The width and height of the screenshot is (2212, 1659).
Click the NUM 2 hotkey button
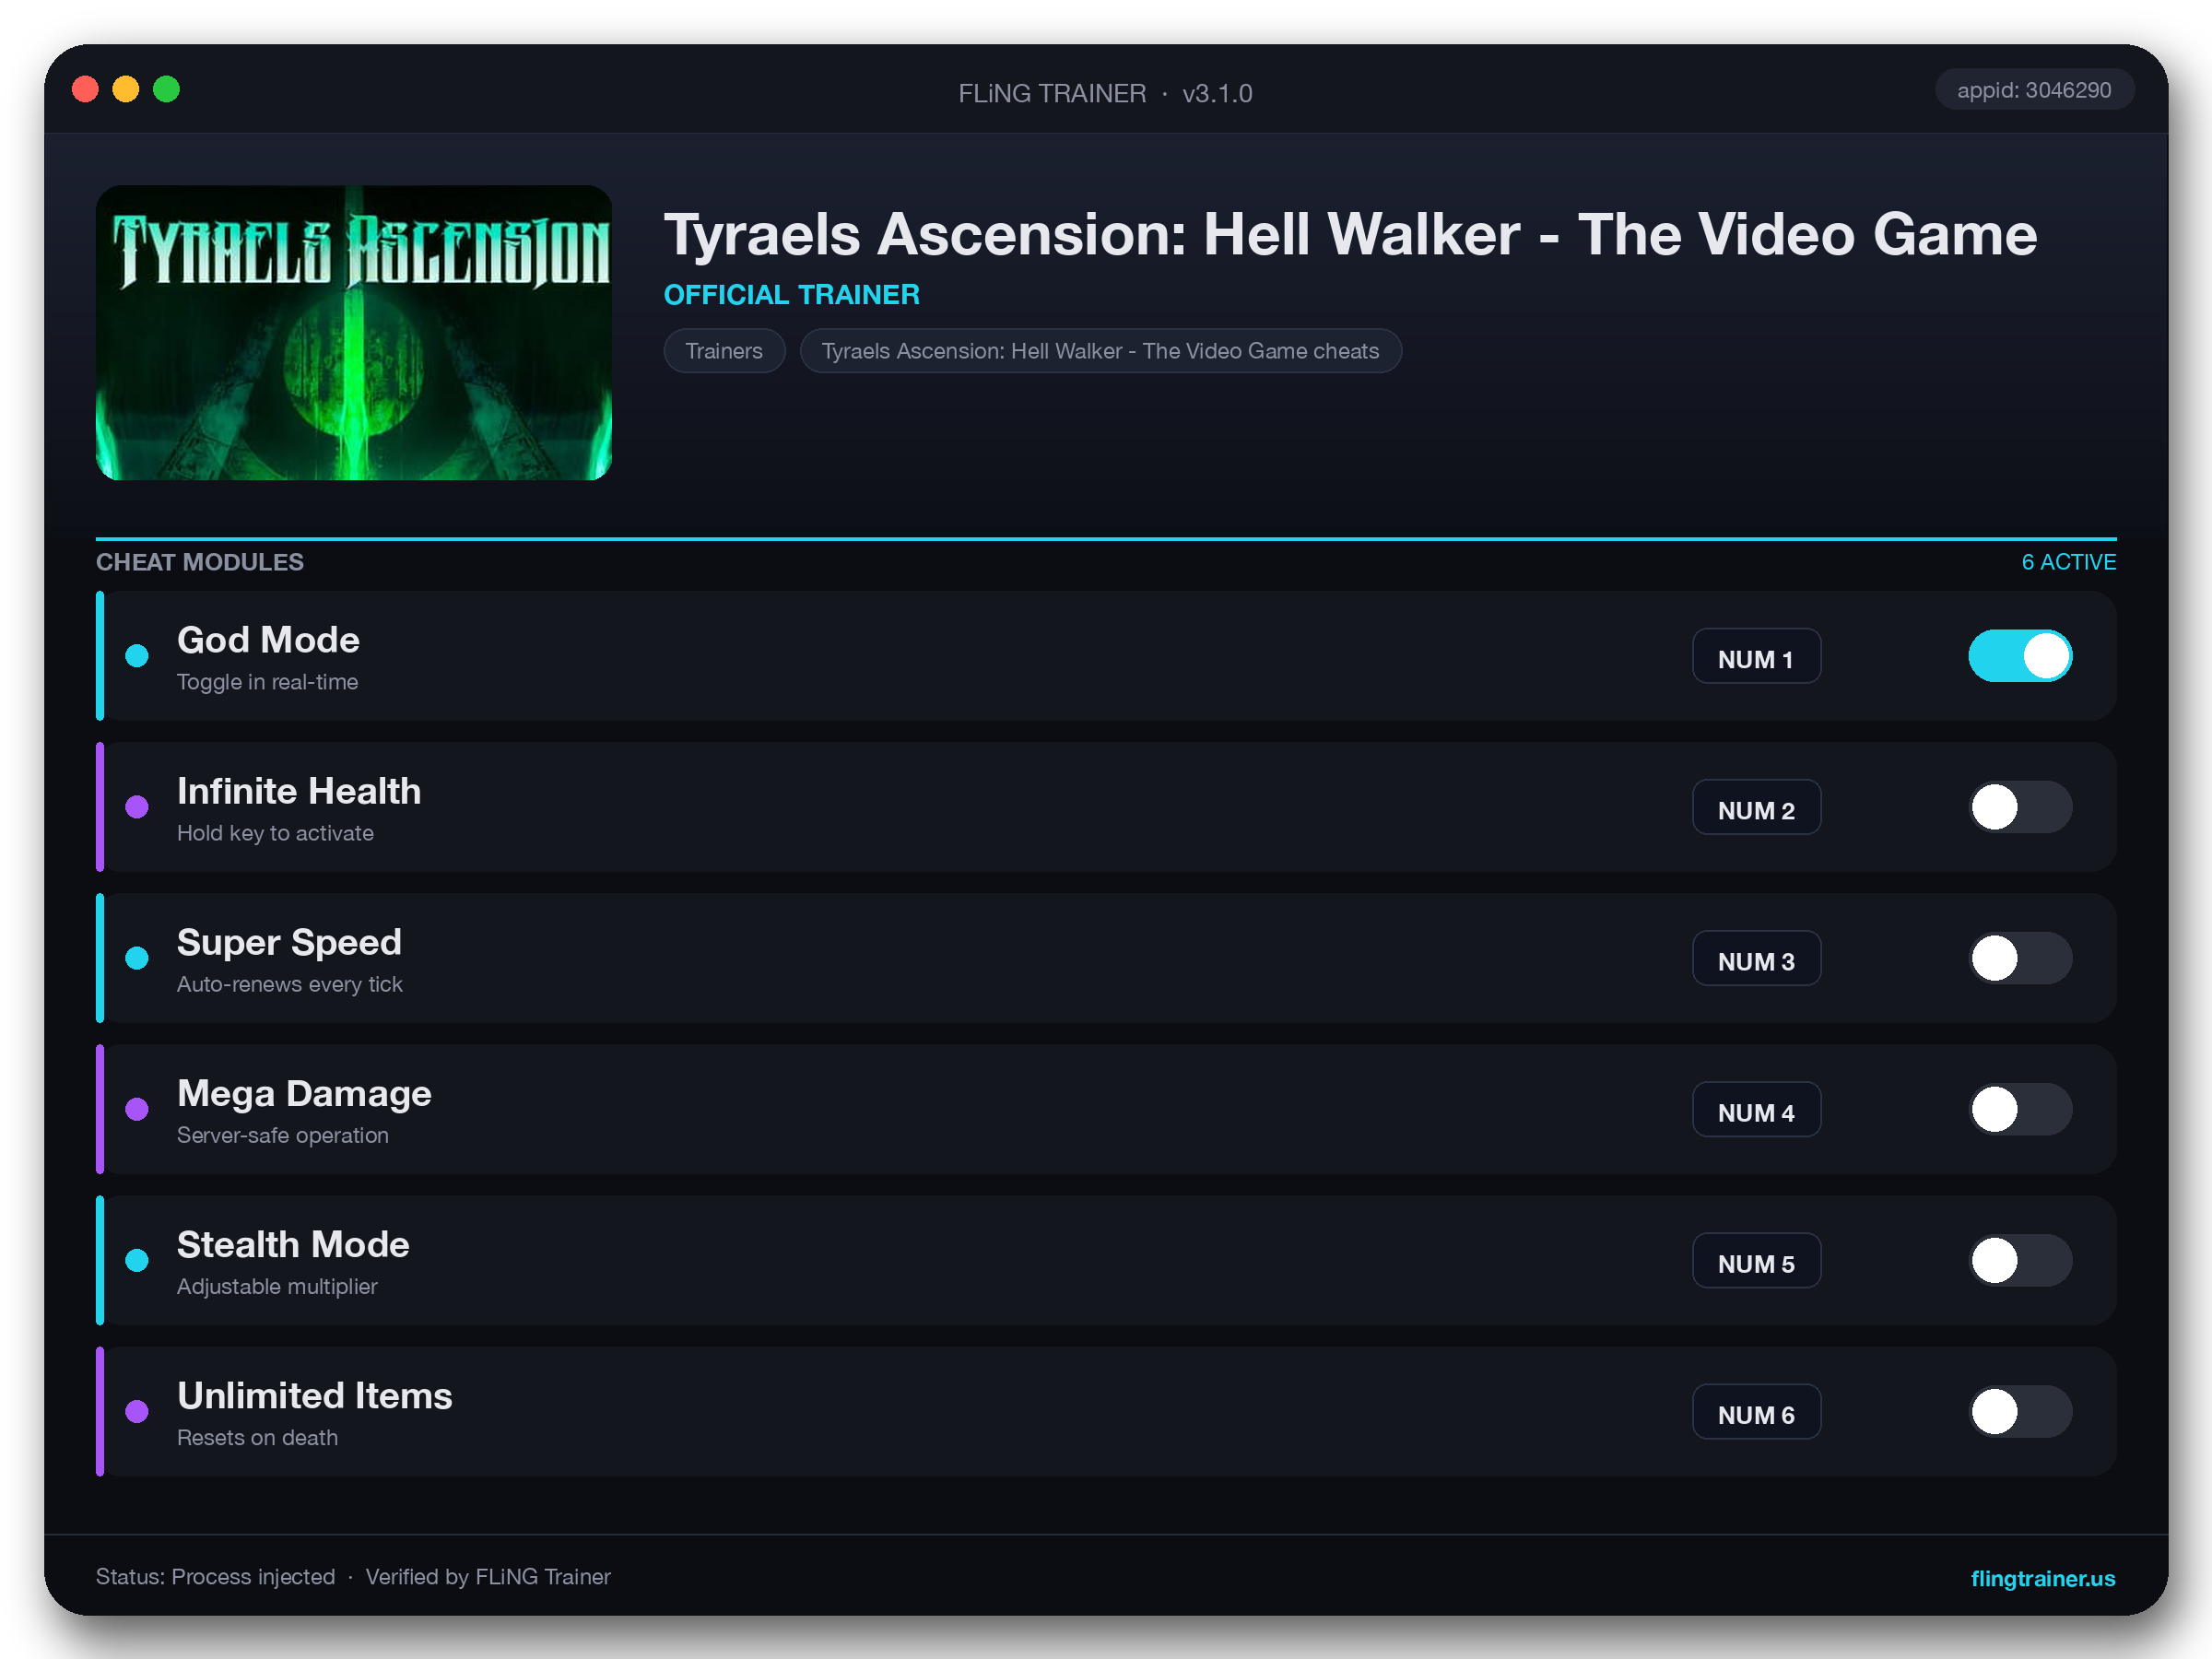(x=1756, y=807)
